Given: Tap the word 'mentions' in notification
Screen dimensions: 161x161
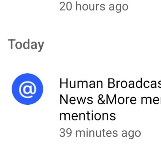Looking at the screenshot, I should [x=88, y=116].
